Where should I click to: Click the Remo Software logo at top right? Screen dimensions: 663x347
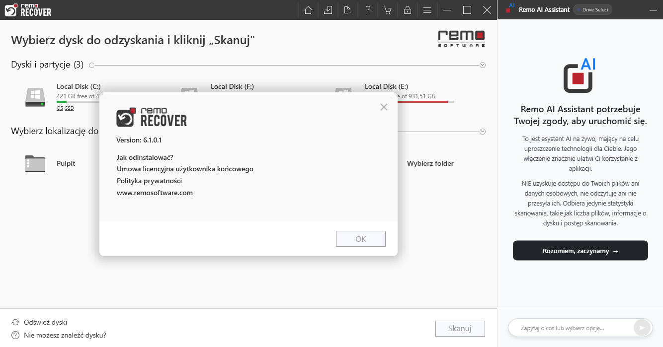(x=461, y=39)
